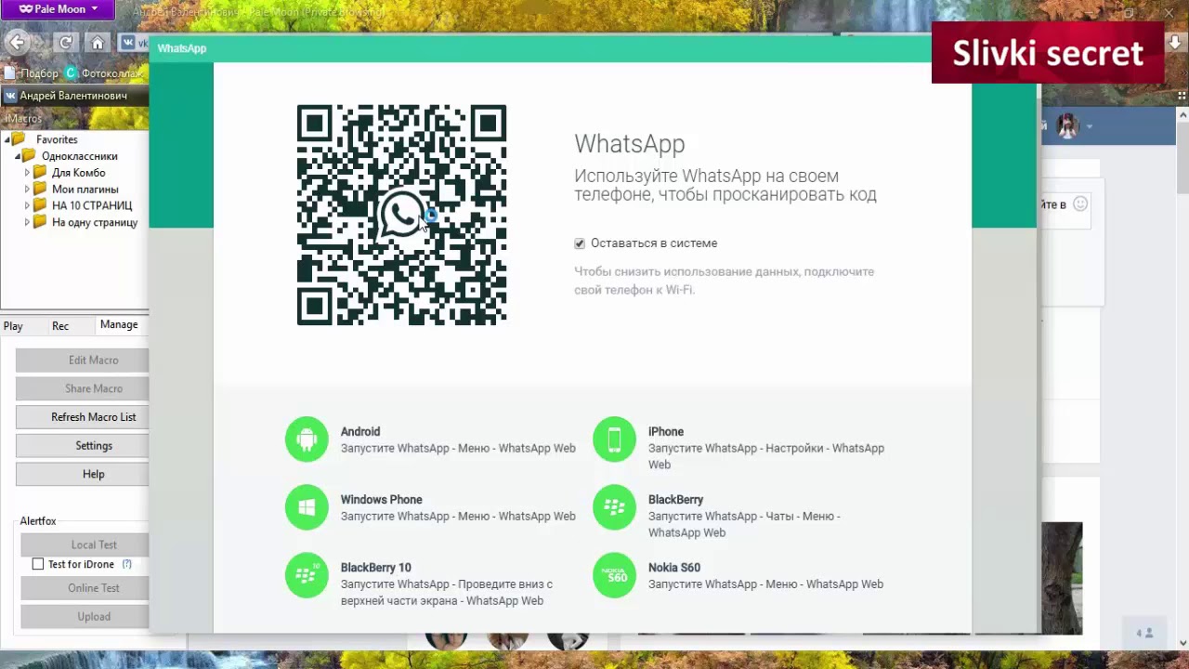The width and height of the screenshot is (1189, 669).
Task: Click the НА 10 СТРАНИЦ folder icon
Action: (x=40, y=205)
